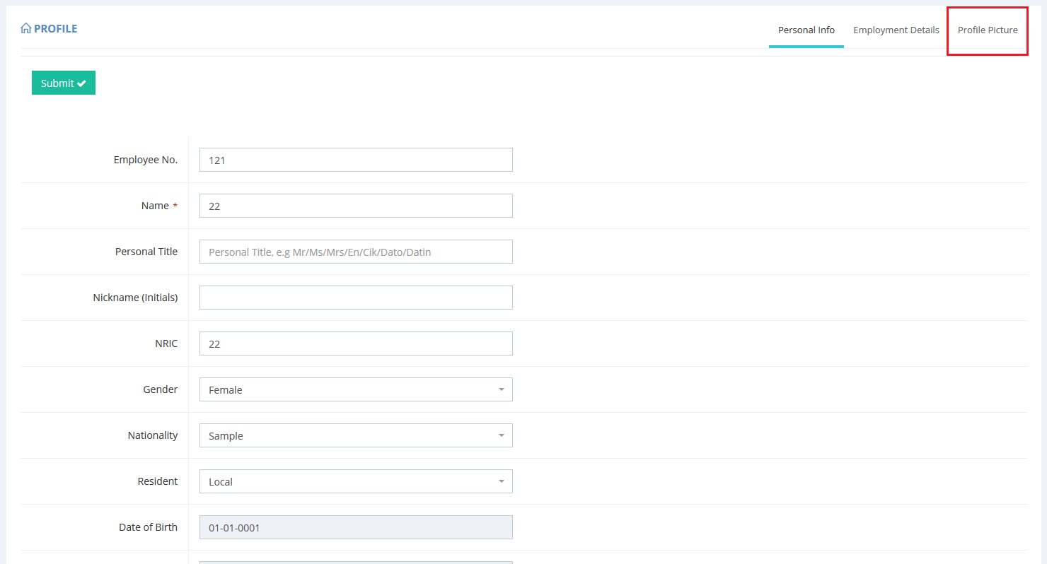Click the Nickname (Initials) field

[x=355, y=298]
